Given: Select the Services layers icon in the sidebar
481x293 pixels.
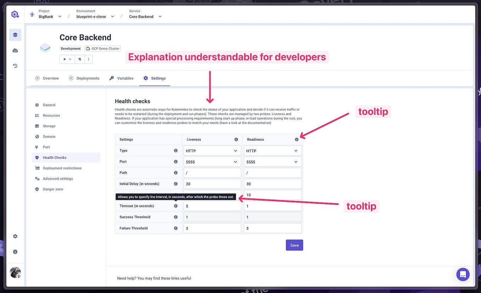Looking at the screenshot, I should pyautogui.click(x=15, y=35).
